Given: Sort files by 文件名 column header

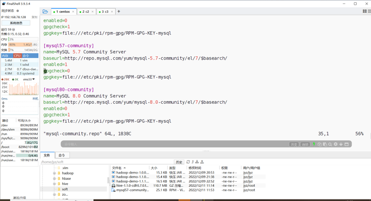Looking at the screenshot, I should tap(130, 168).
